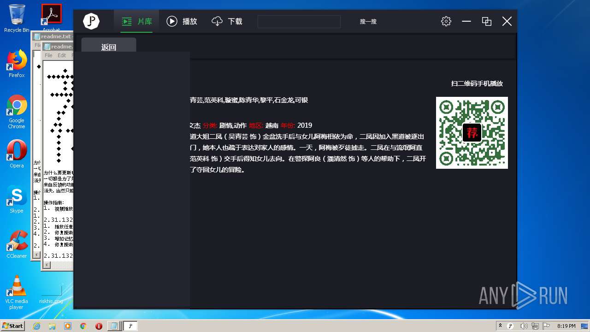Image resolution: width=590 pixels, height=332 pixels.
Task: Open the Skype desktop shortcut
Action: pyautogui.click(x=17, y=199)
